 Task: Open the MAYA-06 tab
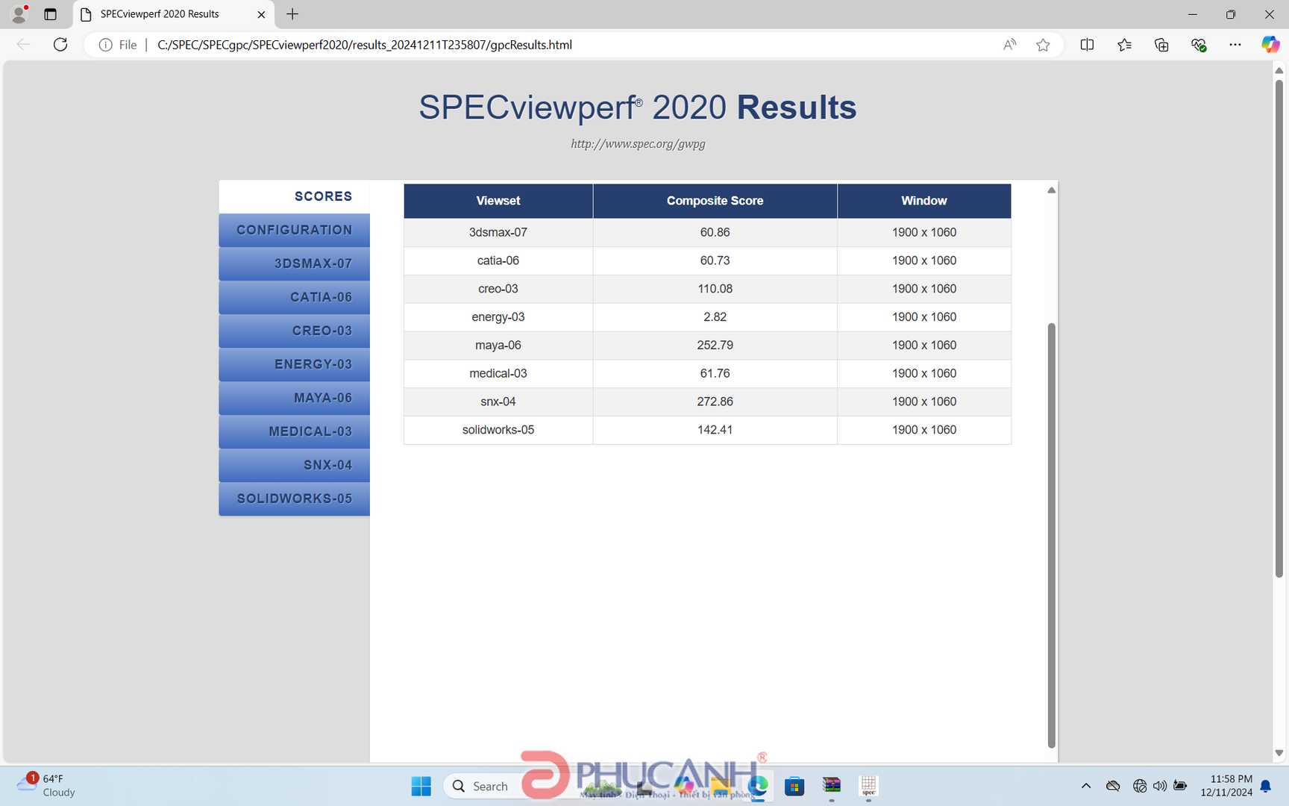[x=294, y=398]
